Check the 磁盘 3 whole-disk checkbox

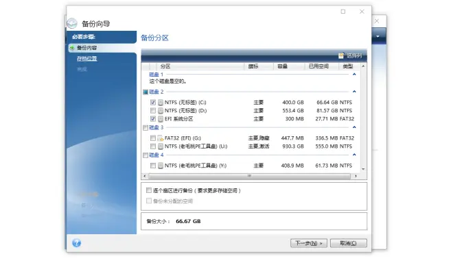[x=146, y=127]
